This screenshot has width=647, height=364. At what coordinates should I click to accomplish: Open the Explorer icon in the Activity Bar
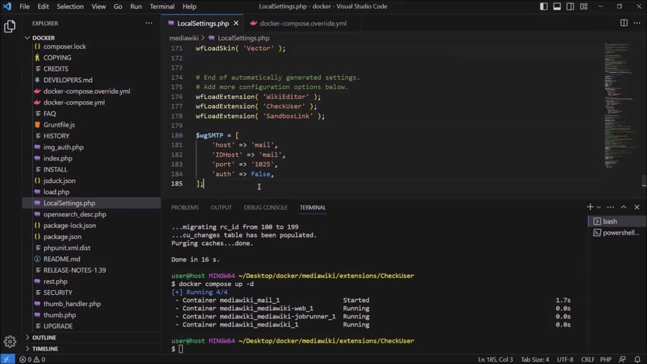(10, 26)
